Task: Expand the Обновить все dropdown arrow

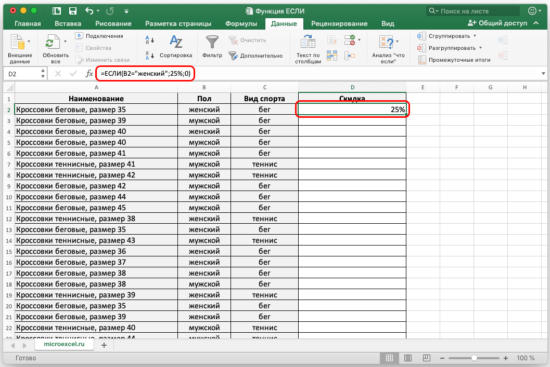Action: pos(65,42)
